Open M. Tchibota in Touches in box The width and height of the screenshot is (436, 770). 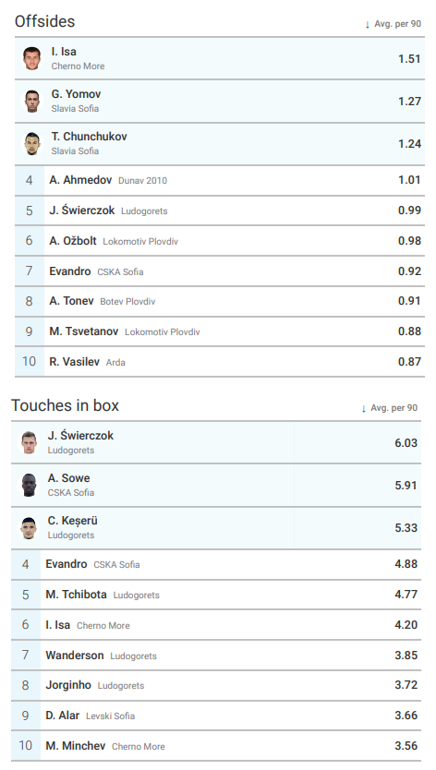(76, 595)
